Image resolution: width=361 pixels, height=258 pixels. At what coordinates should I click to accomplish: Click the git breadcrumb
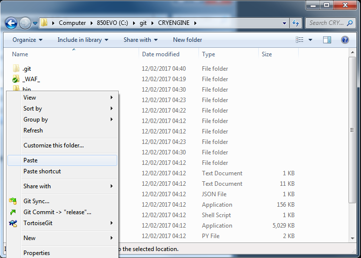point(143,23)
